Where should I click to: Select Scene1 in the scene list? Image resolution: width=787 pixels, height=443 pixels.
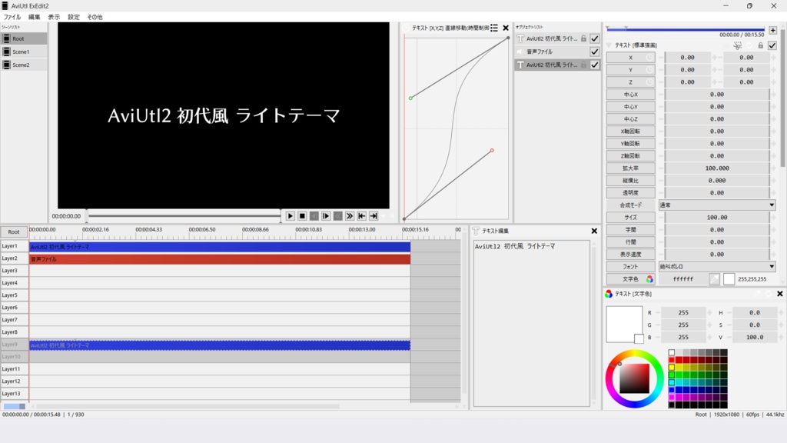tap(24, 52)
